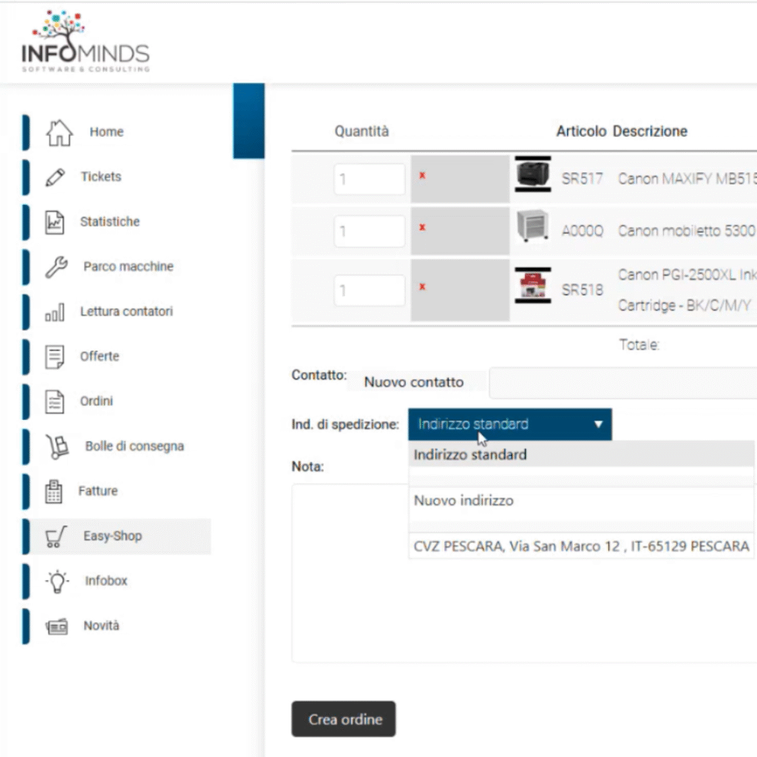The width and height of the screenshot is (757, 757).
Task: Click article code SR518
Action: point(583,290)
